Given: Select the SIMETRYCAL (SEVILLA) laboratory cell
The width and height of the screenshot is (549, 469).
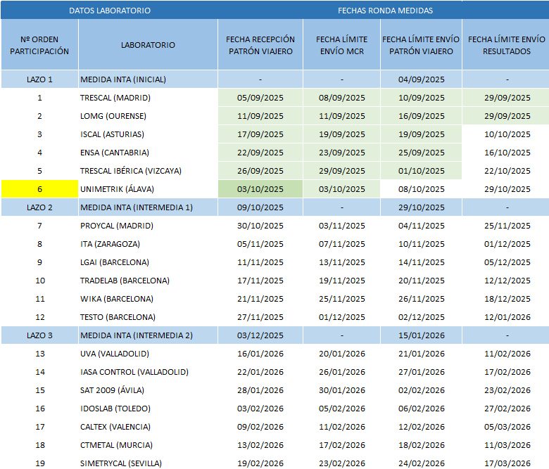Looking at the screenshot, I should [x=121, y=463].
